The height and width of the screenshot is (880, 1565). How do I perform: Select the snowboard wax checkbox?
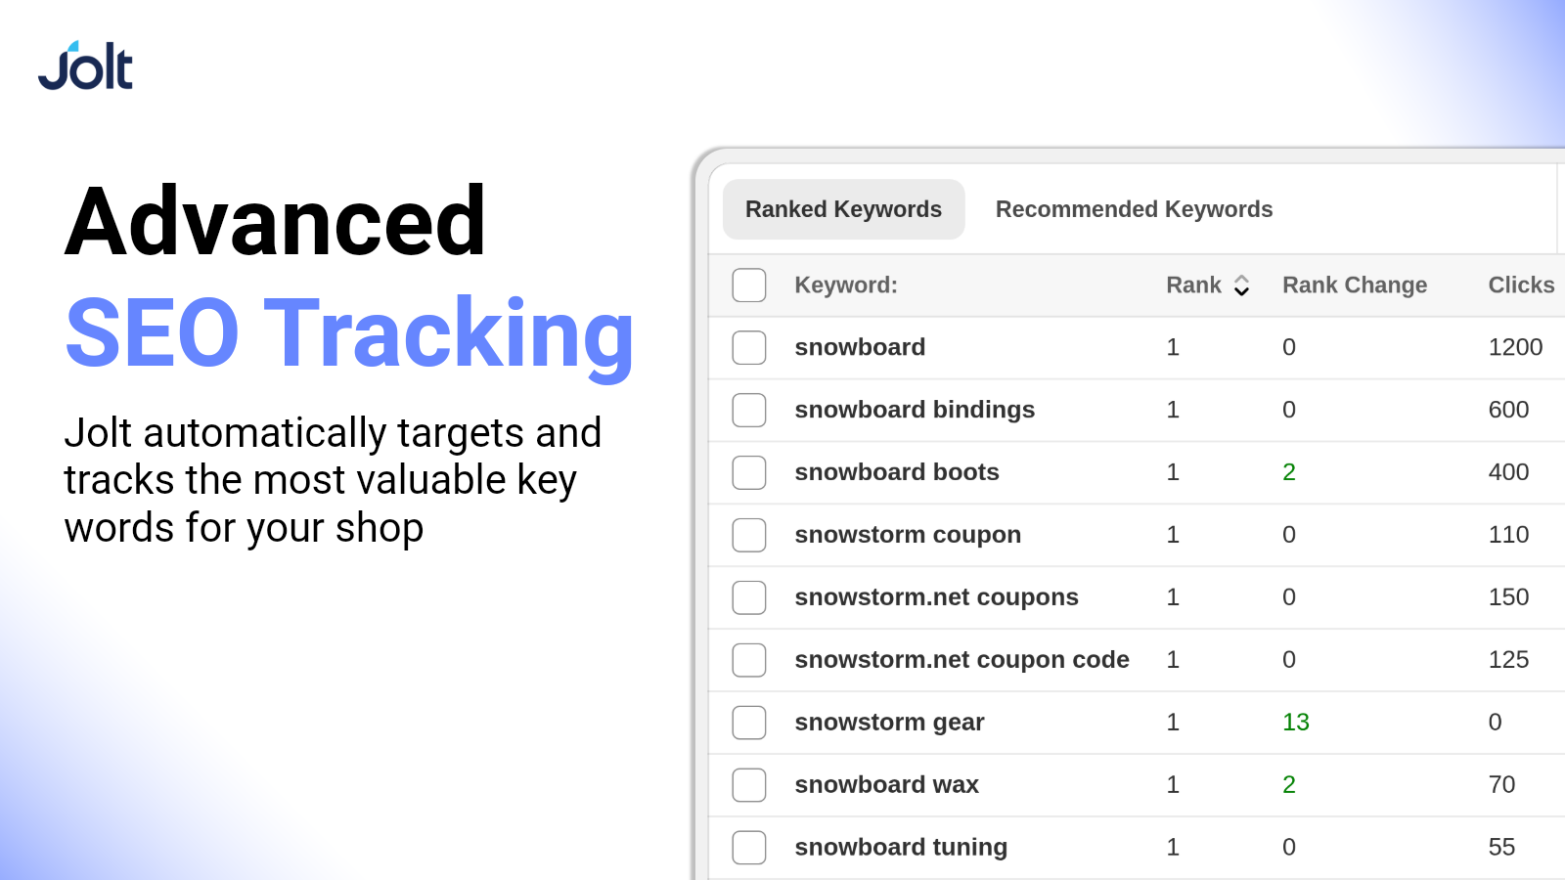coord(749,786)
